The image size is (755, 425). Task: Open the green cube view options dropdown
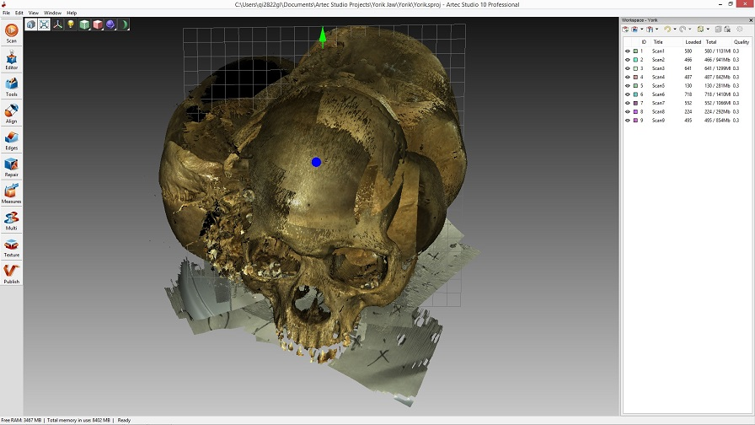click(x=85, y=24)
